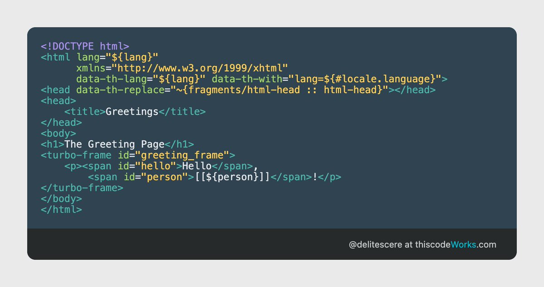The image size is (544, 287).
Task: Click the lang="${lang}" attribute on the html tag
Action: pyautogui.click(x=117, y=57)
